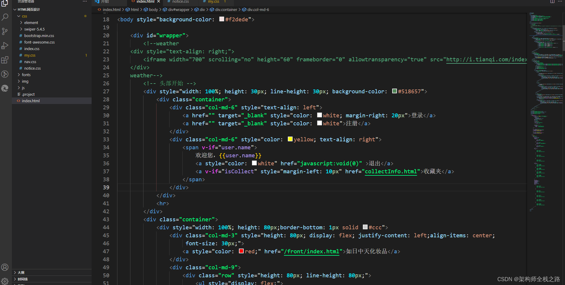The image size is (565, 285).
Task: Click the body breadcrumb segment
Action: coord(153,9)
